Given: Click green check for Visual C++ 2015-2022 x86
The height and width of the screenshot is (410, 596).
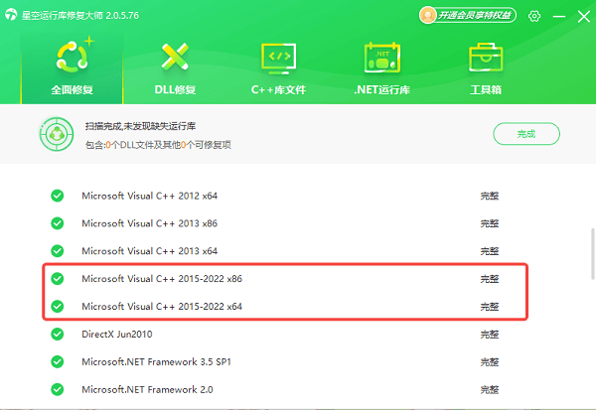Looking at the screenshot, I should tap(58, 279).
